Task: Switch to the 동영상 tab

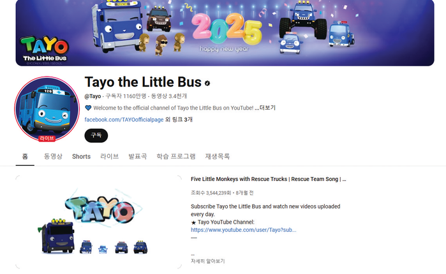Action: (53, 157)
